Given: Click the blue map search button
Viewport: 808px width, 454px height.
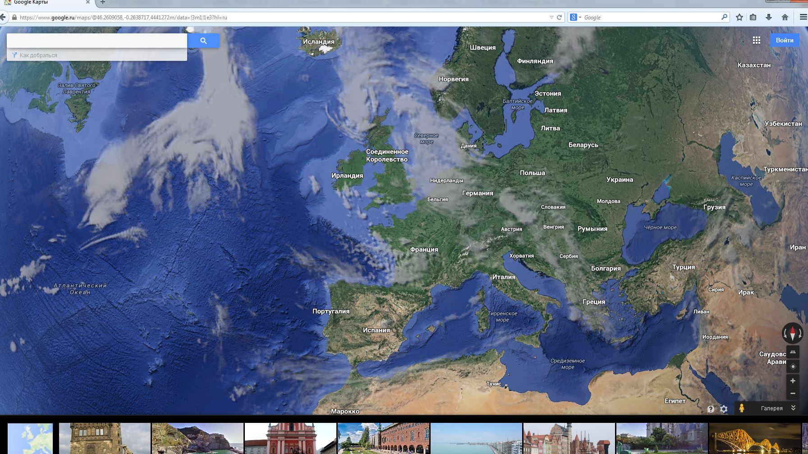Looking at the screenshot, I should tap(203, 41).
